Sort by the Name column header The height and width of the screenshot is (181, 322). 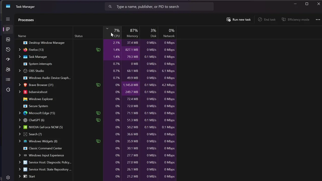44,32
